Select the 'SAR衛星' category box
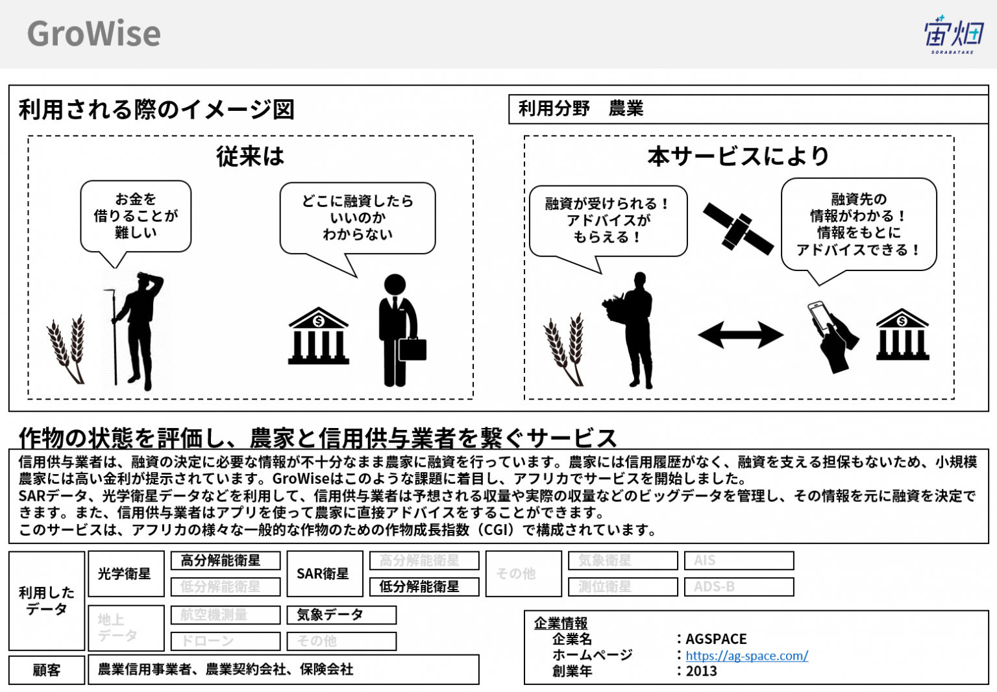This screenshot has width=997, height=692. (x=325, y=574)
